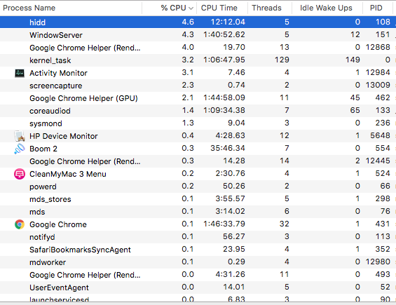The width and height of the screenshot is (396, 305).
Task: Select Chrome Helper with PID 12445
Action: coord(85,161)
